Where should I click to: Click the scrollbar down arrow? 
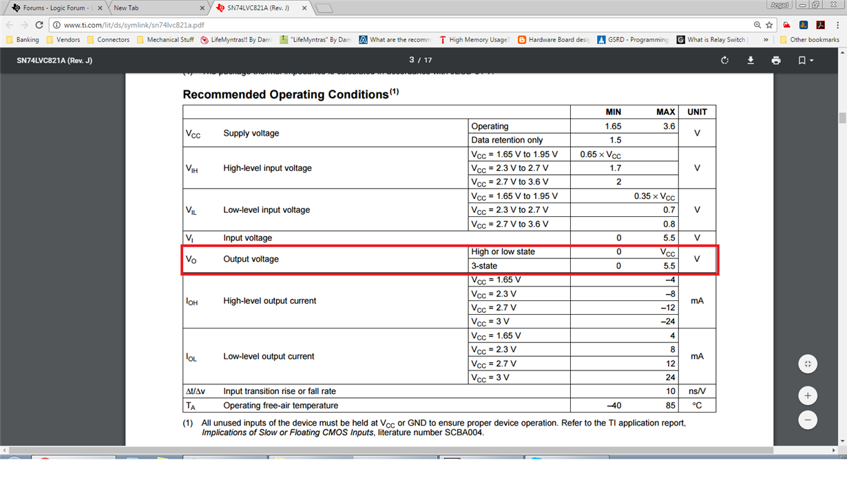(842, 441)
